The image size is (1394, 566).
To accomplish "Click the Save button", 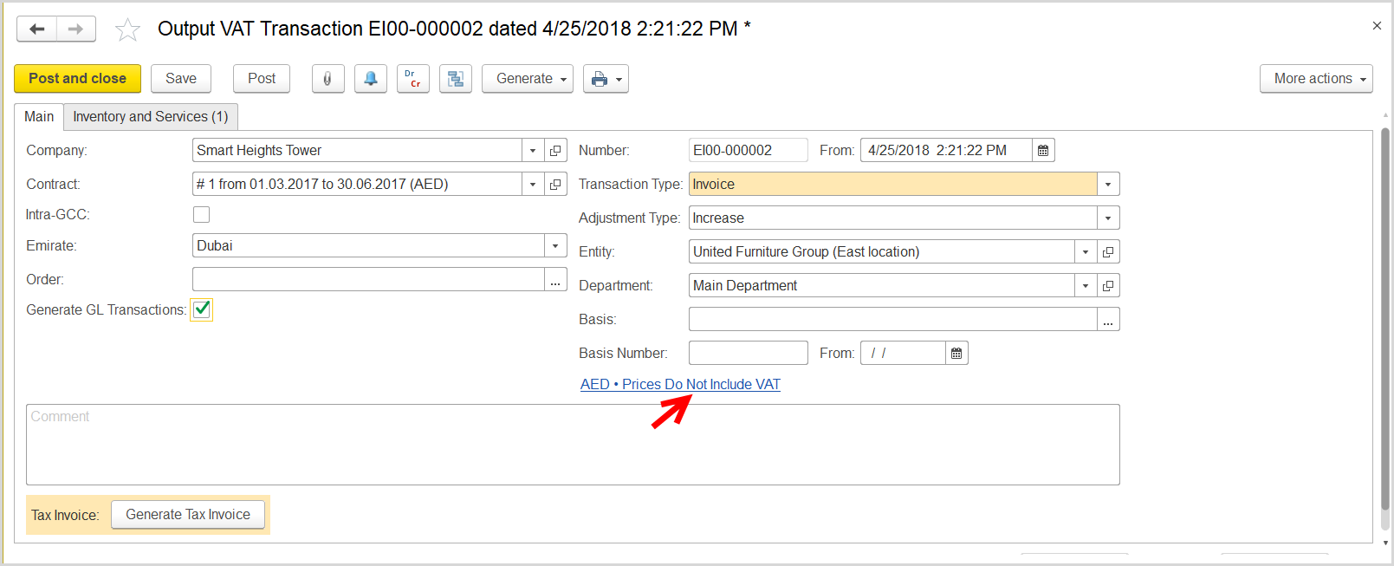I will click(x=181, y=79).
